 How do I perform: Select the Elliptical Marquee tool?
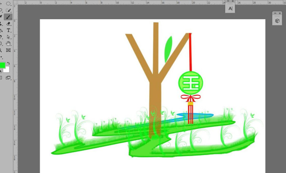8,4
